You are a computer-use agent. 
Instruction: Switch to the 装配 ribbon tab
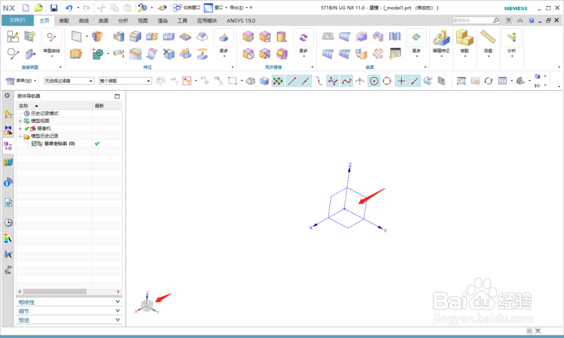[64, 20]
